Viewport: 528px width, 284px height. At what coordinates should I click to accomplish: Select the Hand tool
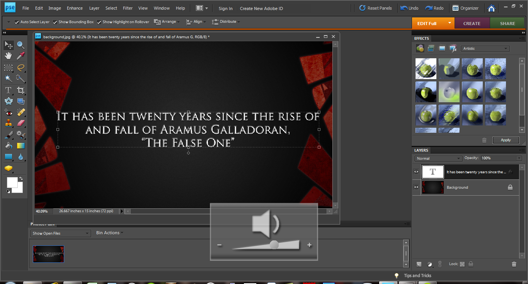tap(8, 56)
